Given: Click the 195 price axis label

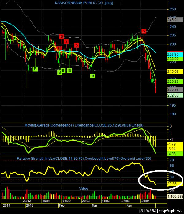Looking at the screenshot, I should [173, 105].
